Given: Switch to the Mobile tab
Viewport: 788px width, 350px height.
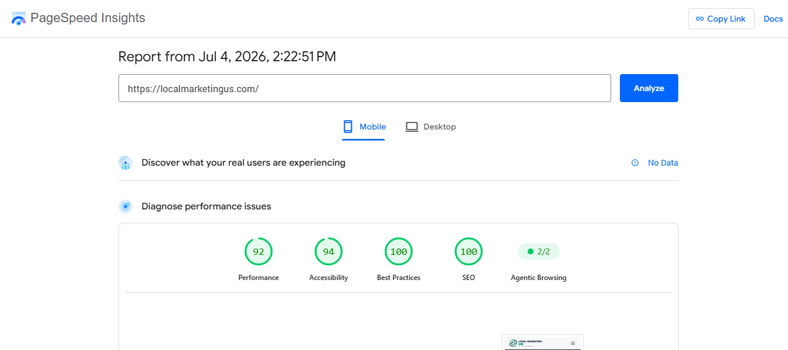Looking at the screenshot, I should tap(364, 127).
